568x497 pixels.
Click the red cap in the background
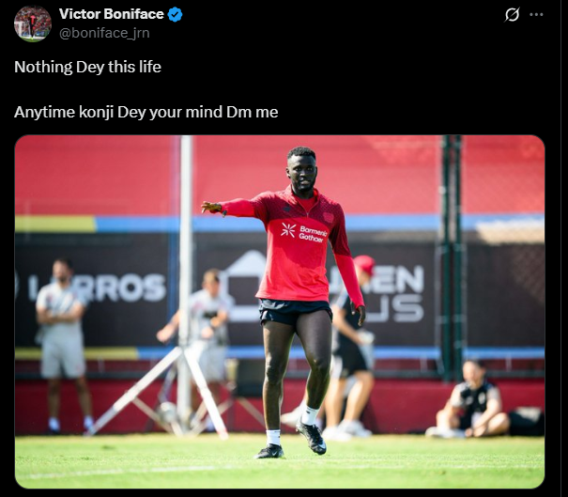click(364, 265)
